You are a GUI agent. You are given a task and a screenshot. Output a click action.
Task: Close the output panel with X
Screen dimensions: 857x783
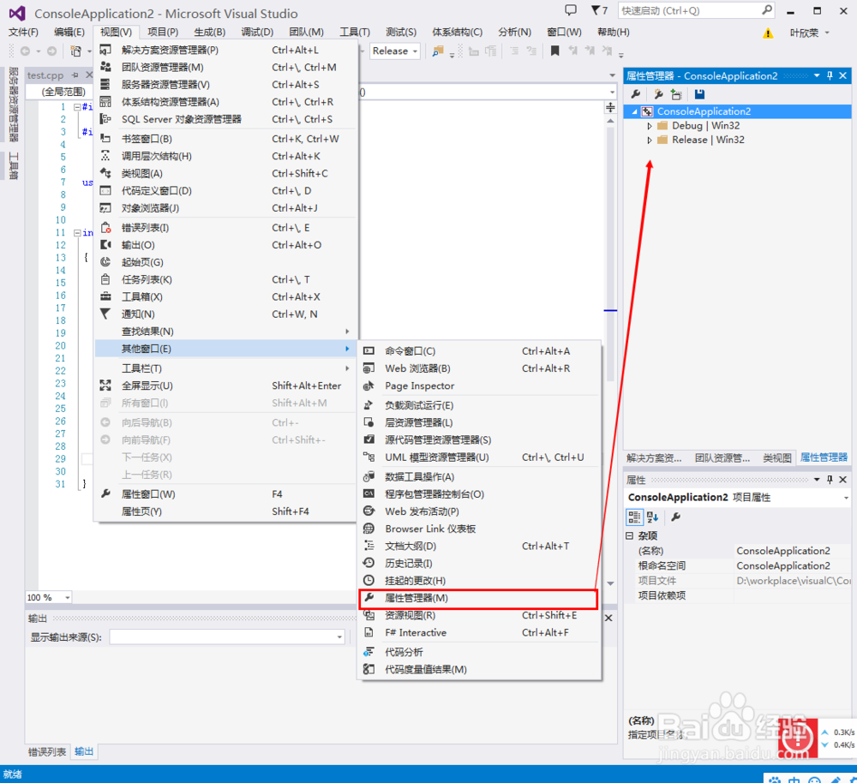(x=608, y=618)
